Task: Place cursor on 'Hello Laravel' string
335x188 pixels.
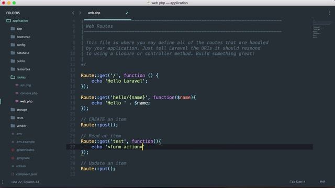Action: tap(125, 81)
